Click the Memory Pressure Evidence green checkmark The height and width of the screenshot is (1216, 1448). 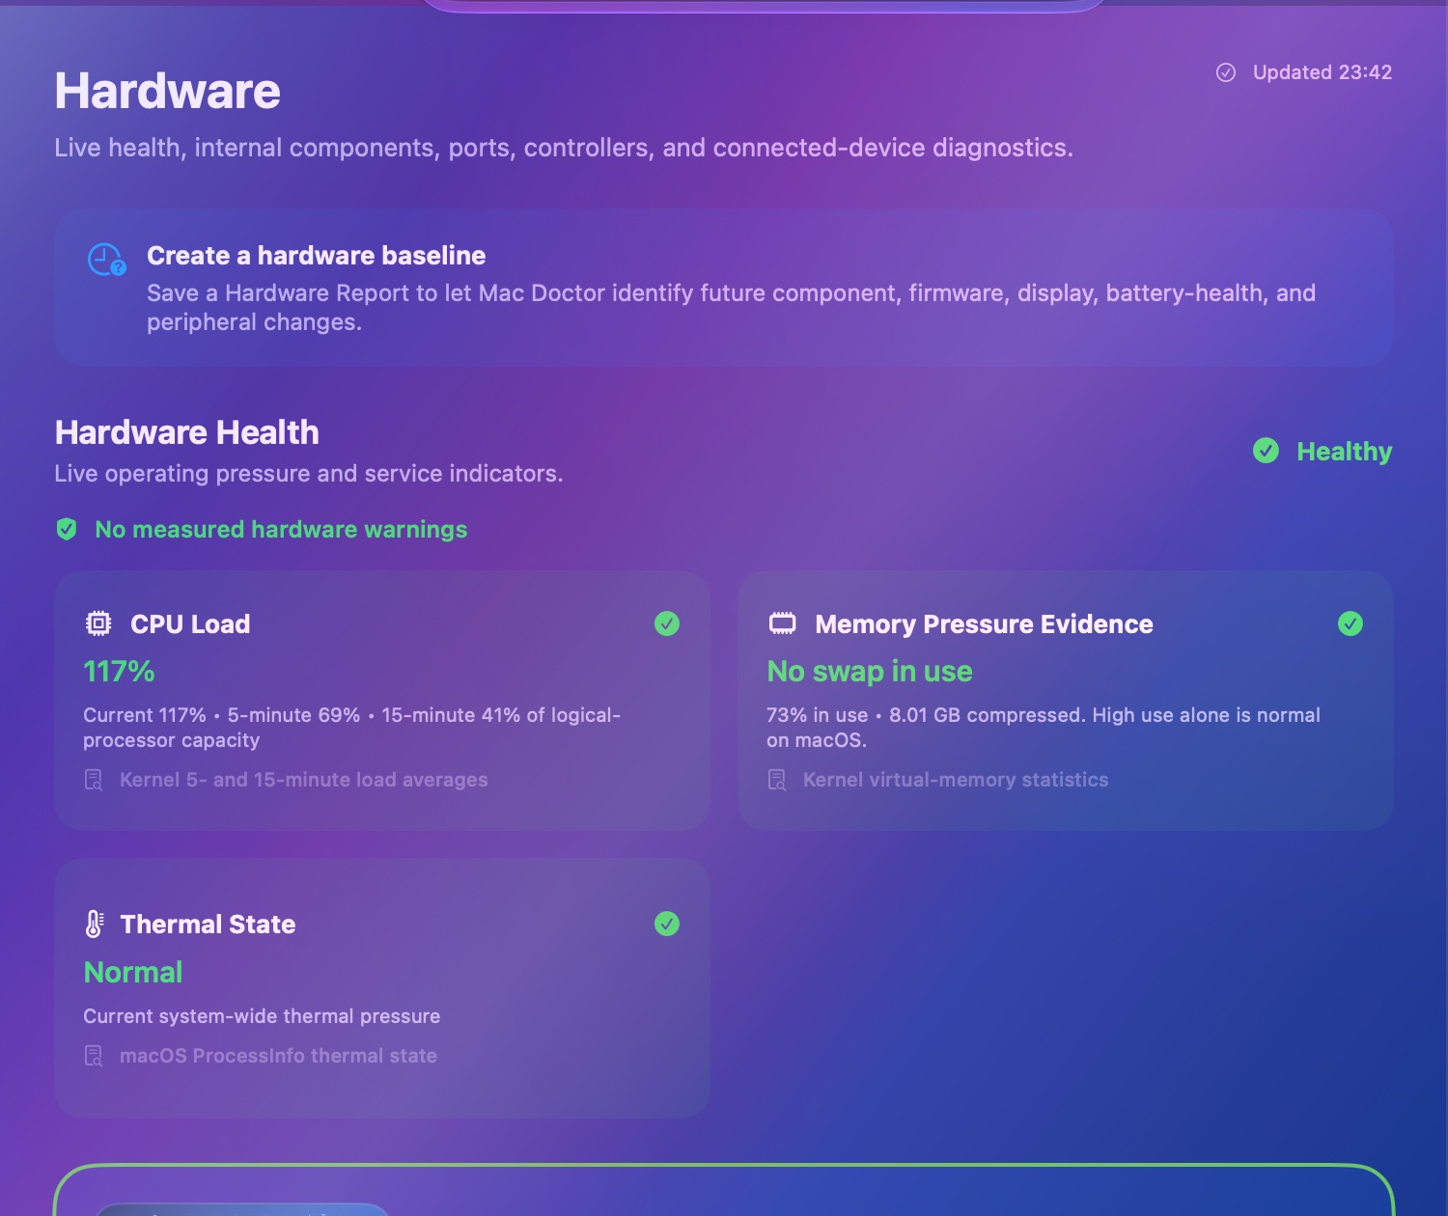[x=1351, y=623]
